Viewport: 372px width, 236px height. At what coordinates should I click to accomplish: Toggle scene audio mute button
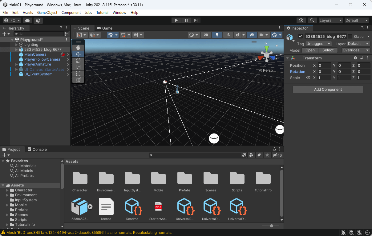(x=228, y=35)
